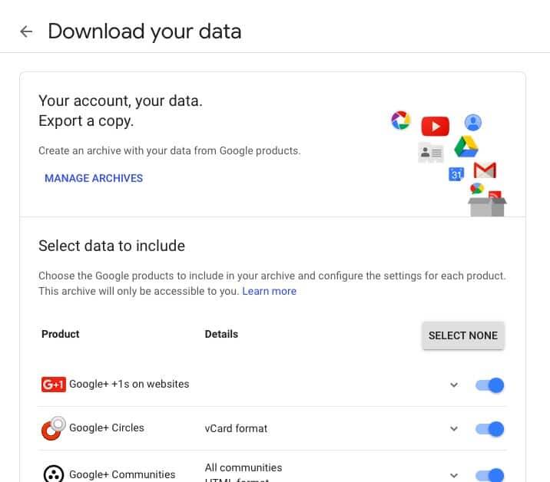The height and width of the screenshot is (482, 550).
Task: Click the G+1 red product icon
Action: (53, 385)
